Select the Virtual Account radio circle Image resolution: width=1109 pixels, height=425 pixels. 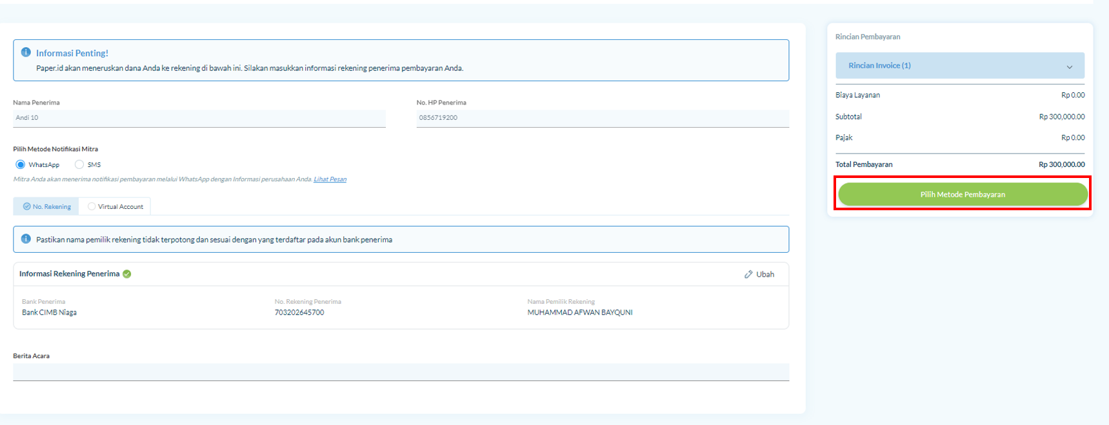(92, 206)
